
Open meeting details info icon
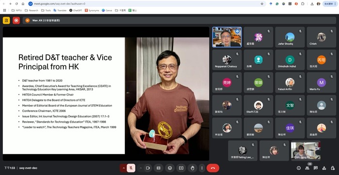(x=299, y=168)
